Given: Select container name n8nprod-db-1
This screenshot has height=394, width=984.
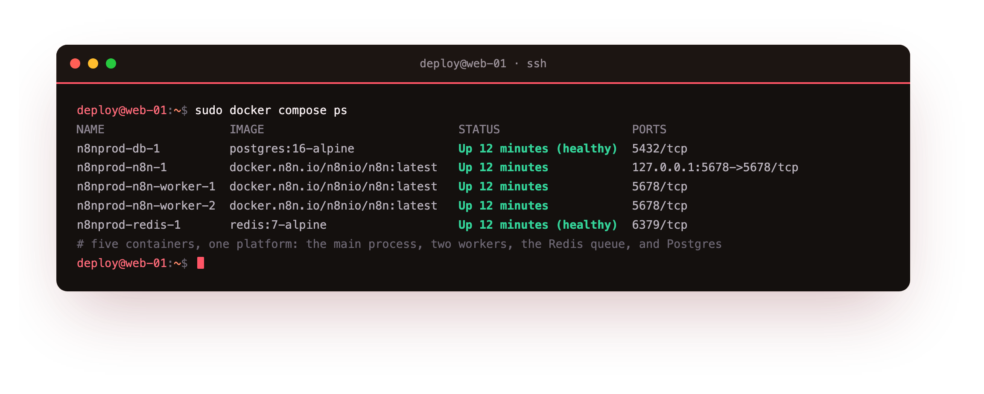Looking at the screenshot, I should tap(118, 149).
